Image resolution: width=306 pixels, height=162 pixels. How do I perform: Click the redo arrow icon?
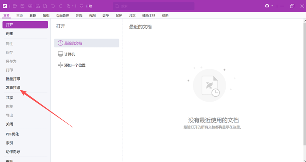coord(61,6)
